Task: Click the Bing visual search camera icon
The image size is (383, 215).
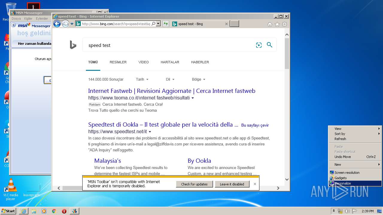Action: pos(259,45)
